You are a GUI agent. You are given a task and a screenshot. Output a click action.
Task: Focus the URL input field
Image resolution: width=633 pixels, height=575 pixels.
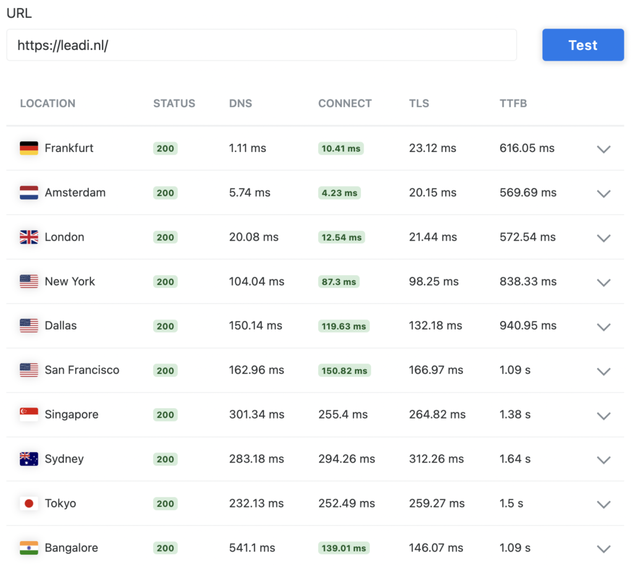[261, 45]
